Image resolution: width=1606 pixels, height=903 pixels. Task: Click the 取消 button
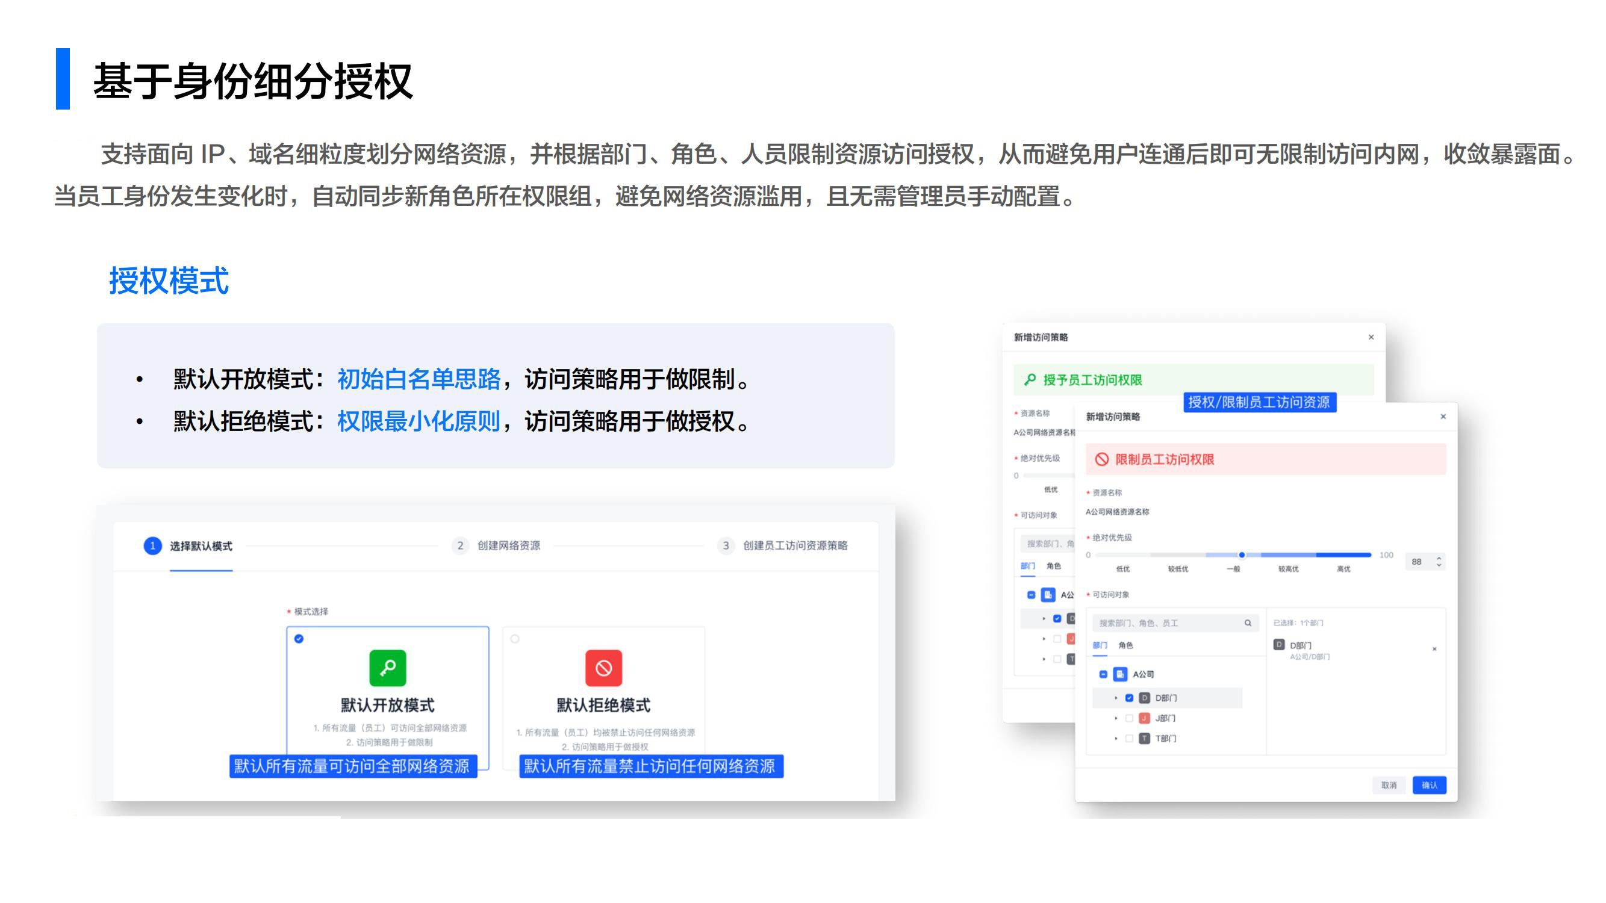coord(1389,784)
